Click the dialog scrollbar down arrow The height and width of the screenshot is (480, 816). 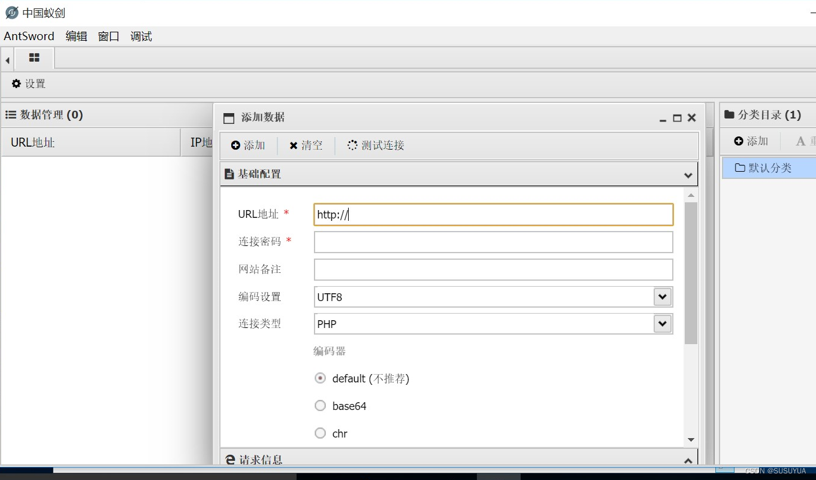[x=691, y=440]
